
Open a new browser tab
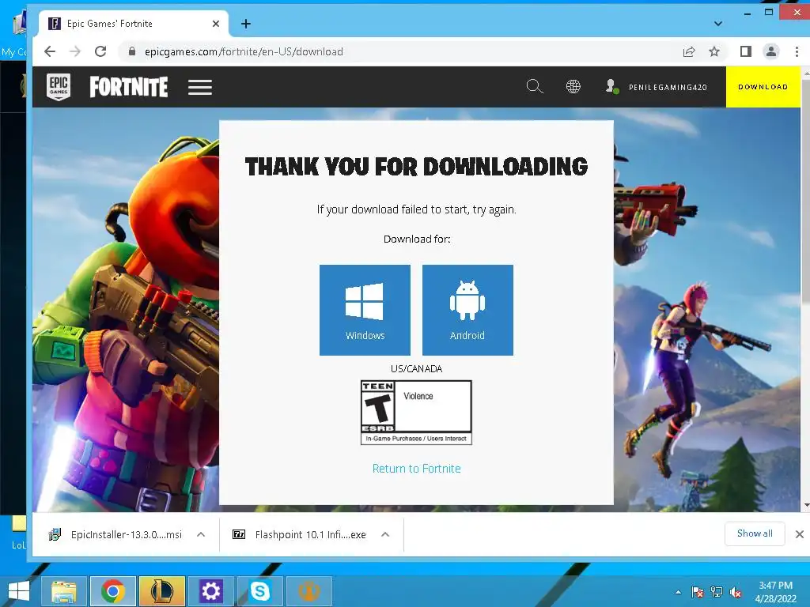[x=246, y=24]
